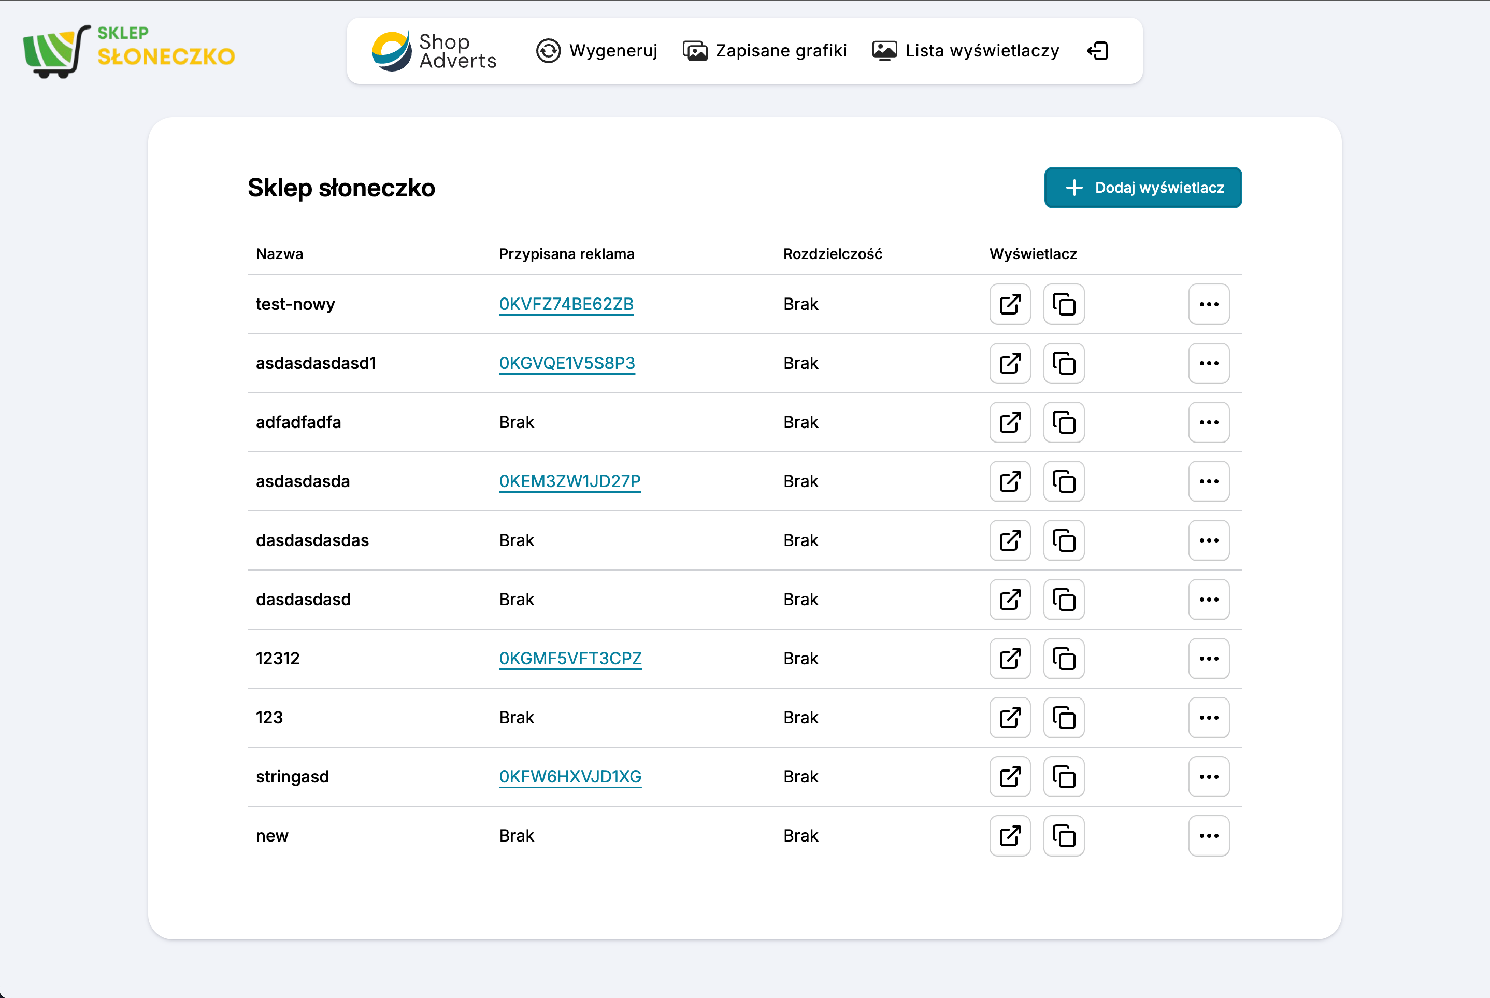Copy link for asdasdasdasd1 display
Viewport: 1490px width, 998px height.
point(1064,363)
